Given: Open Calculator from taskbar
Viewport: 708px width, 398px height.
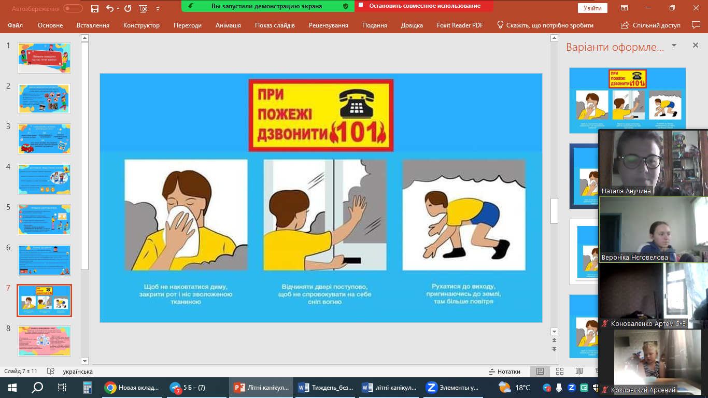Looking at the screenshot, I should coord(87,388).
